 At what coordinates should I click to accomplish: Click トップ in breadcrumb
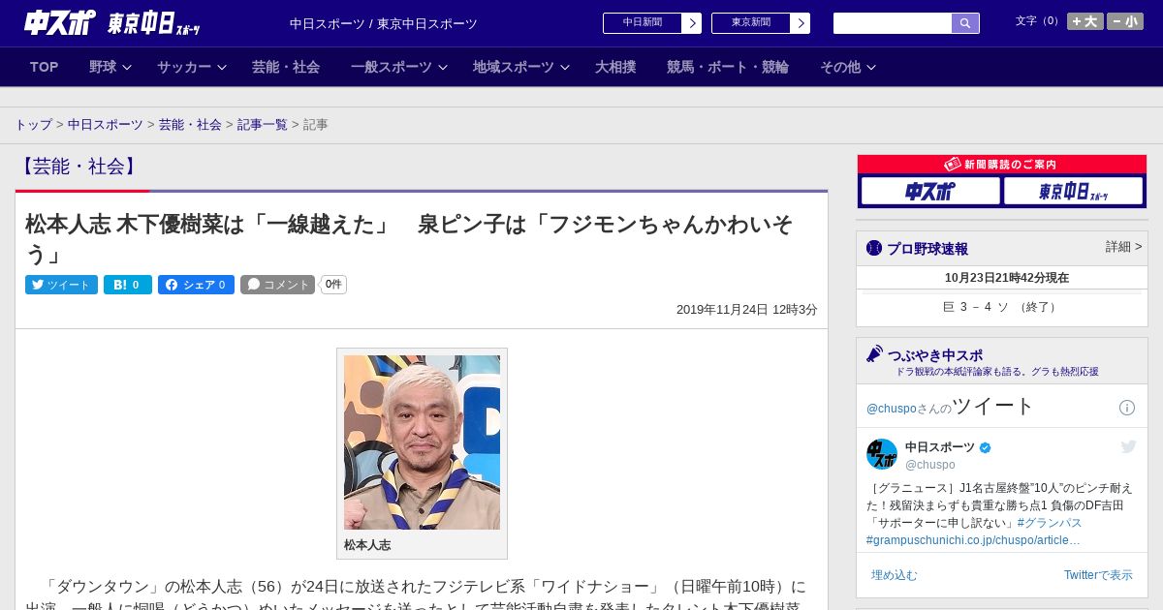coord(33,125)
